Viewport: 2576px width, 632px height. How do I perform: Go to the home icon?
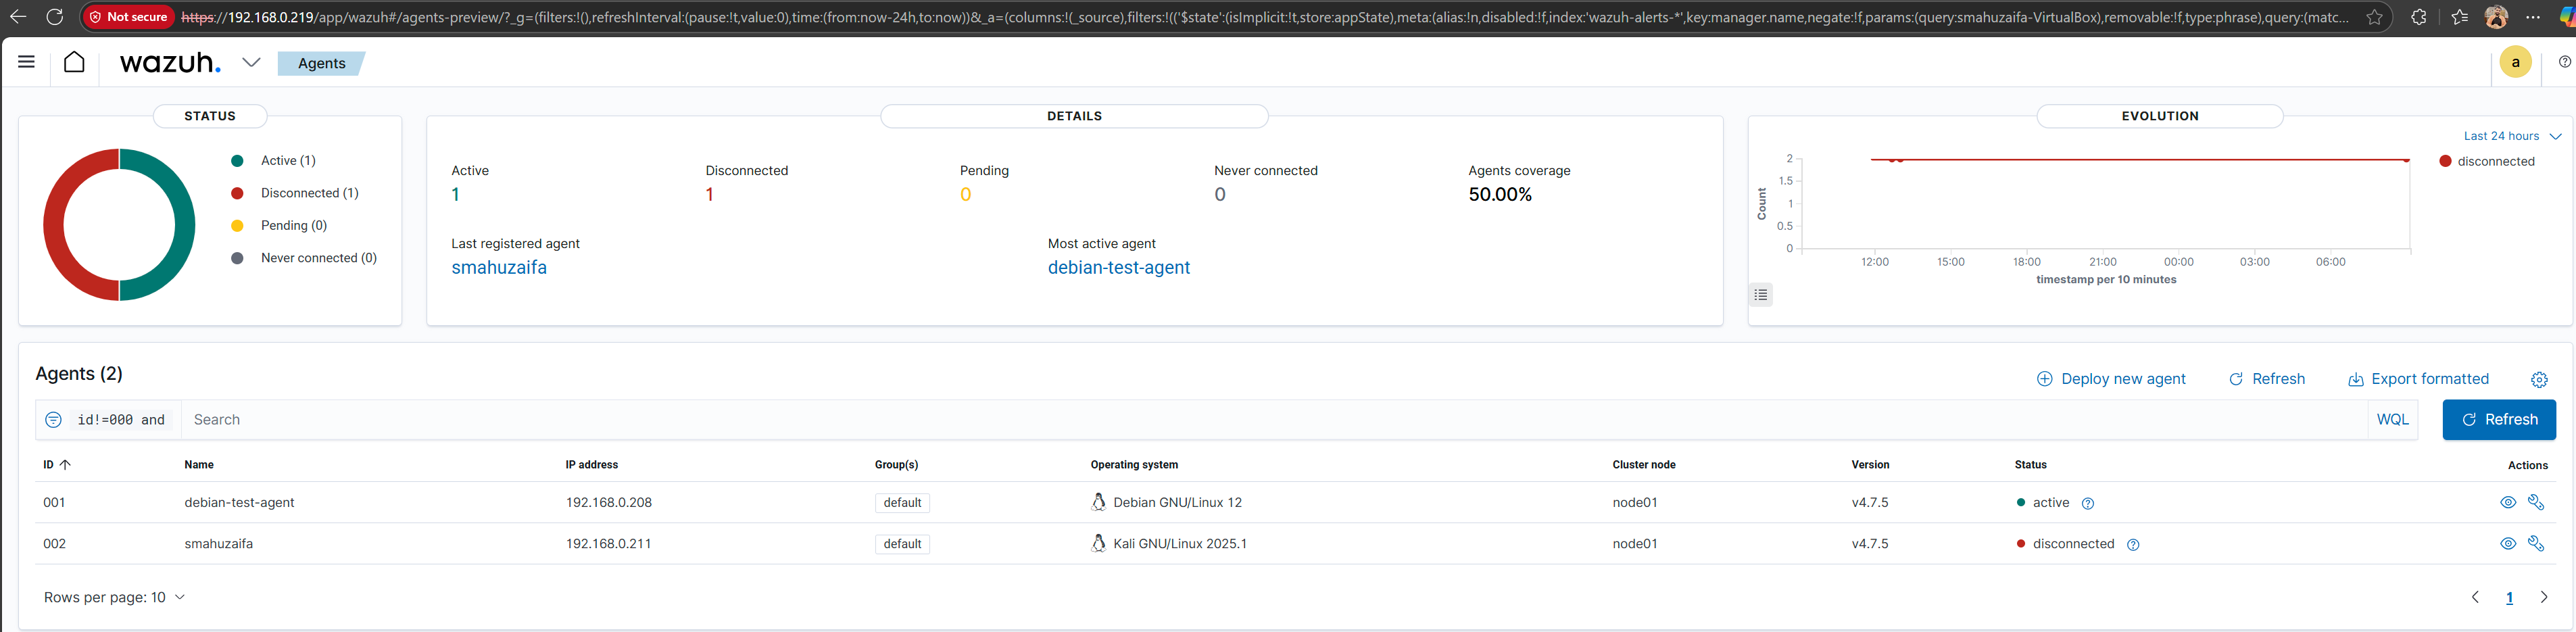74,62
